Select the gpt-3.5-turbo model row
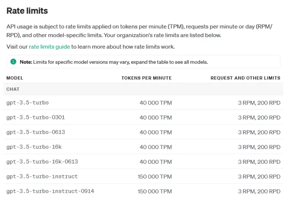 (28, 102)
